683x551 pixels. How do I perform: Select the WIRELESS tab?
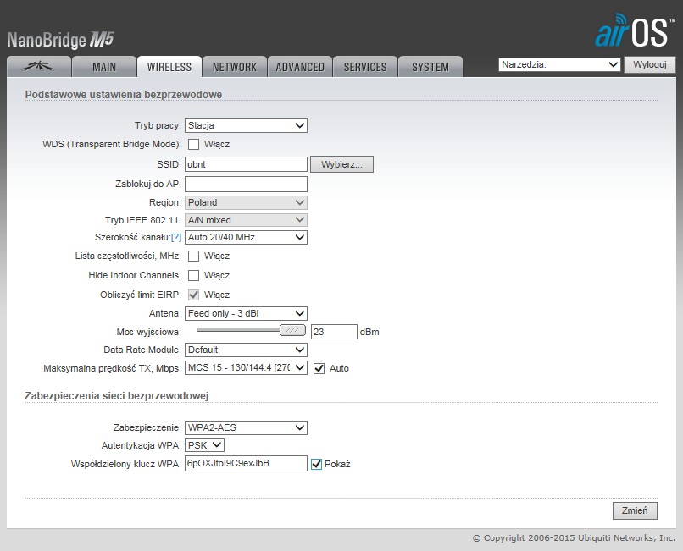[169, 67]
